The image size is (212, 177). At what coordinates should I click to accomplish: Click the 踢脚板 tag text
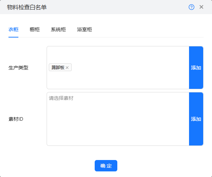coord(58,68)
